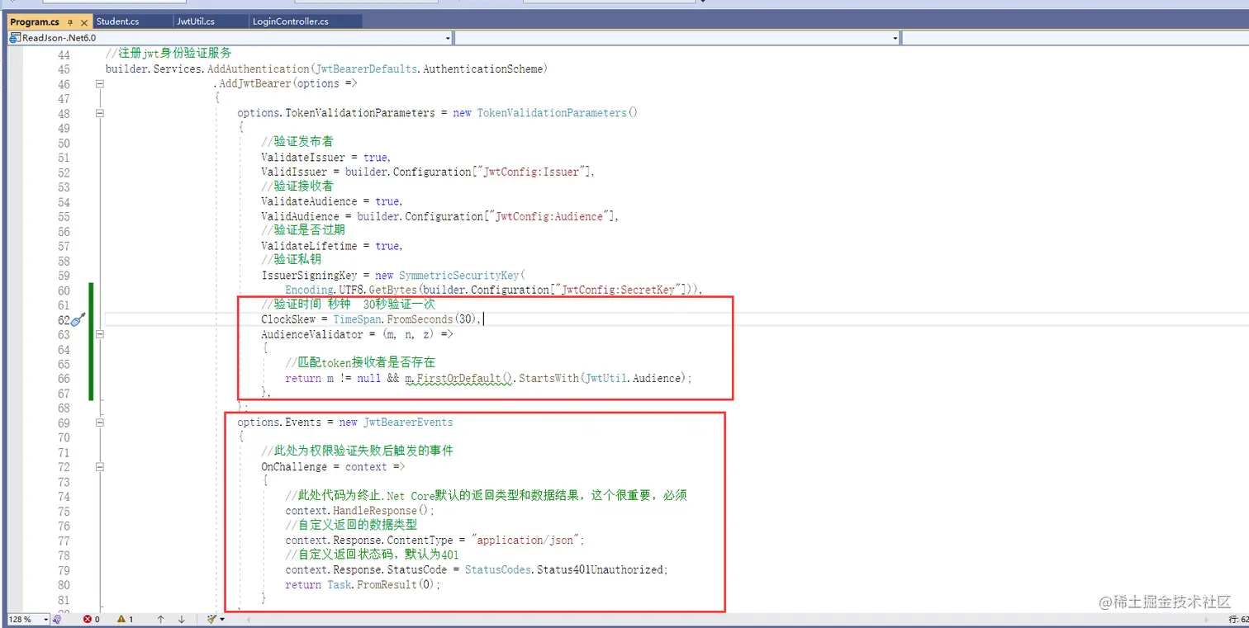Screen dimensions: 1249x628
Task: Collapse the OnChallenge handler at line 72
Action: click(100, 467)
